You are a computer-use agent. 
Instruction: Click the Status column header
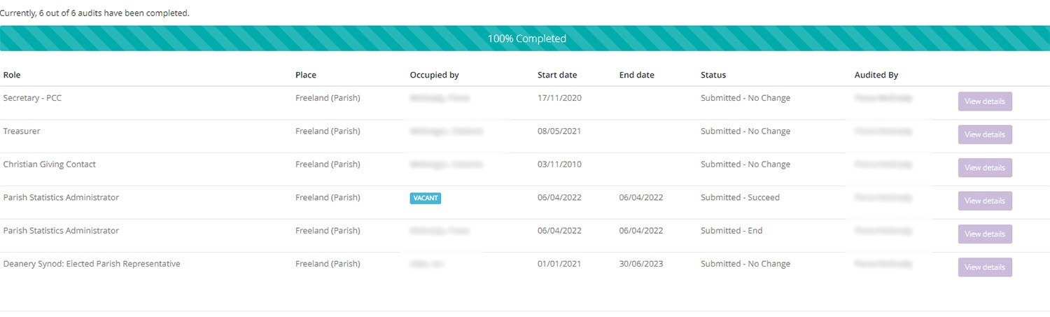click(x=713, y=75)
